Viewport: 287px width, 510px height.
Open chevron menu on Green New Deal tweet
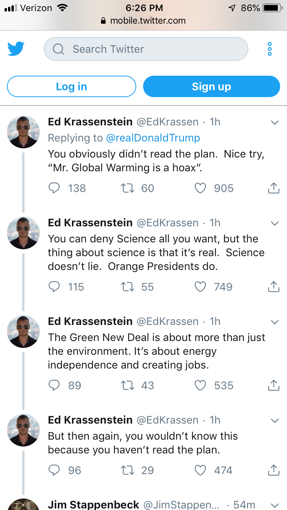(274, 322)
